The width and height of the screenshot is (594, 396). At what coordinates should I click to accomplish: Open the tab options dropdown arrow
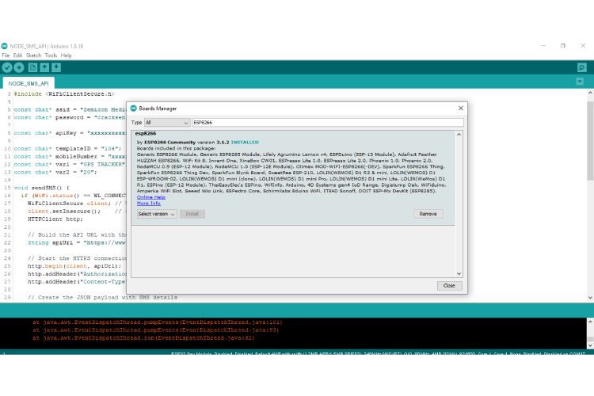point(582,82)
